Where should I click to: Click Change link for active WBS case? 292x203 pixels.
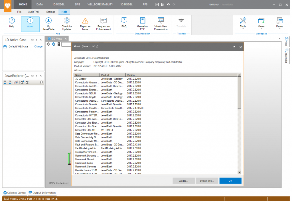pyautogui.click(x=38, y=46)
